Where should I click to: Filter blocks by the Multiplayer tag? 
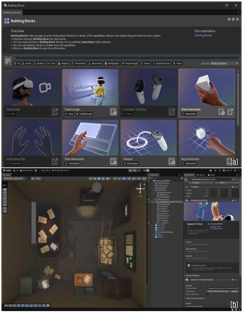(112, 64)
